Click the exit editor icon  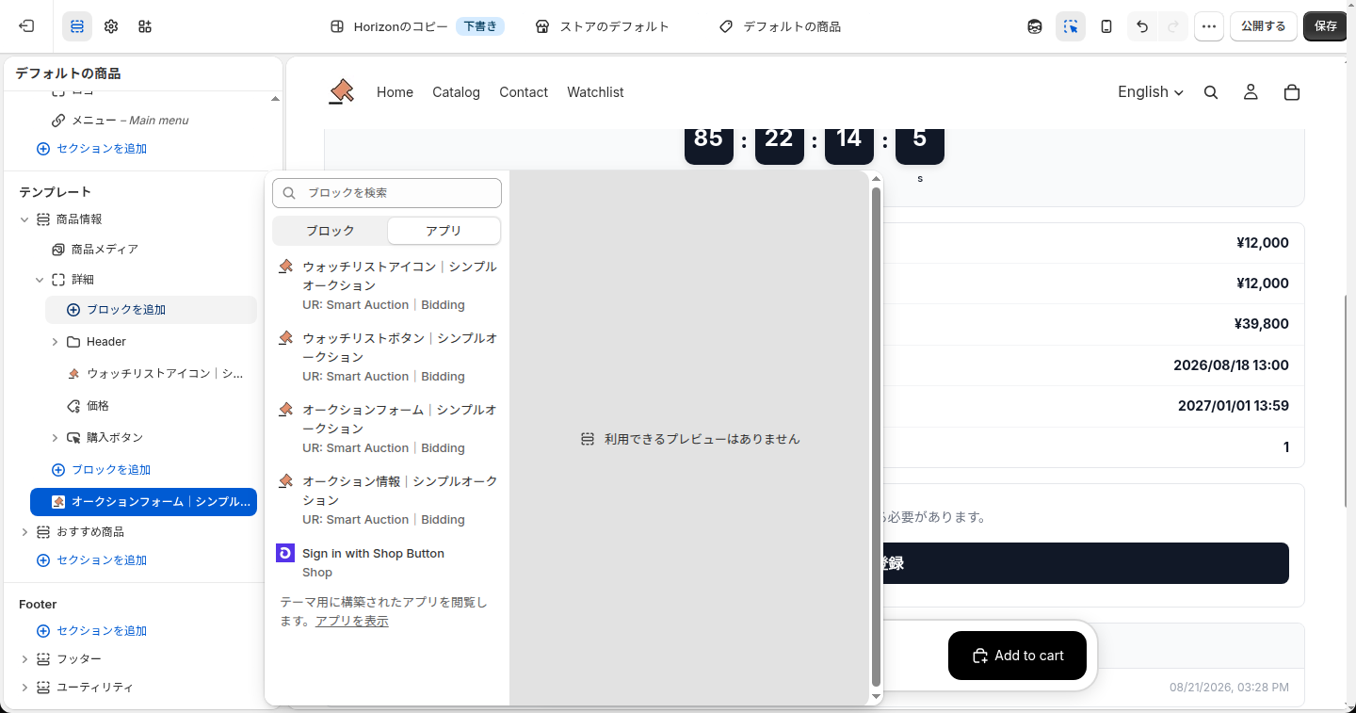click(26, 26)
